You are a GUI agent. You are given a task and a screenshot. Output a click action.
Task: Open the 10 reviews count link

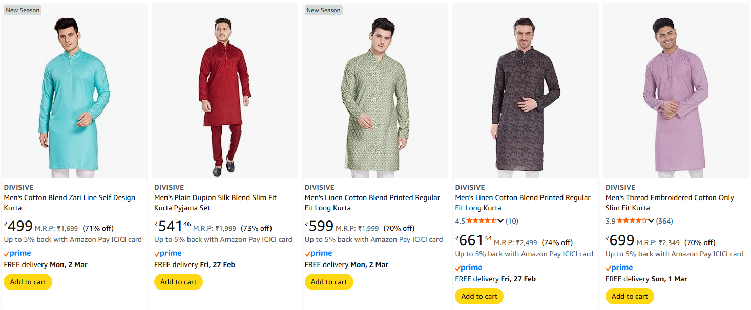coord(512,221)
